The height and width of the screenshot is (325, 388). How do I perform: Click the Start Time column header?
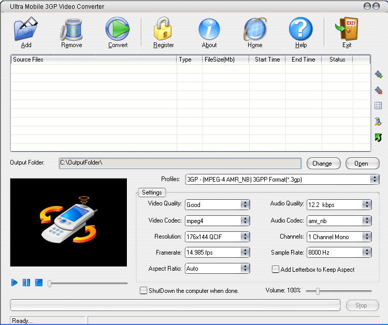tap(267, 60)
